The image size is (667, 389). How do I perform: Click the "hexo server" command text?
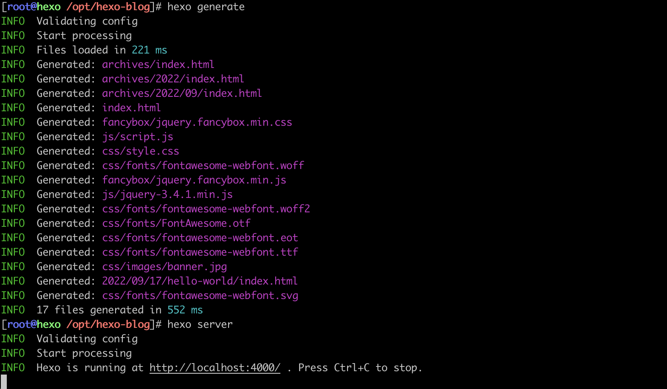click(200, 324)
